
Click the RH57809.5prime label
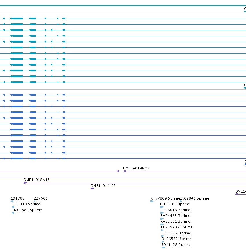pos(165,198)
